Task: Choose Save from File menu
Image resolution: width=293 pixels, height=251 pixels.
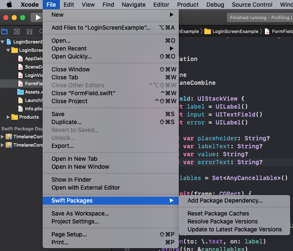Action: (111, 114)
